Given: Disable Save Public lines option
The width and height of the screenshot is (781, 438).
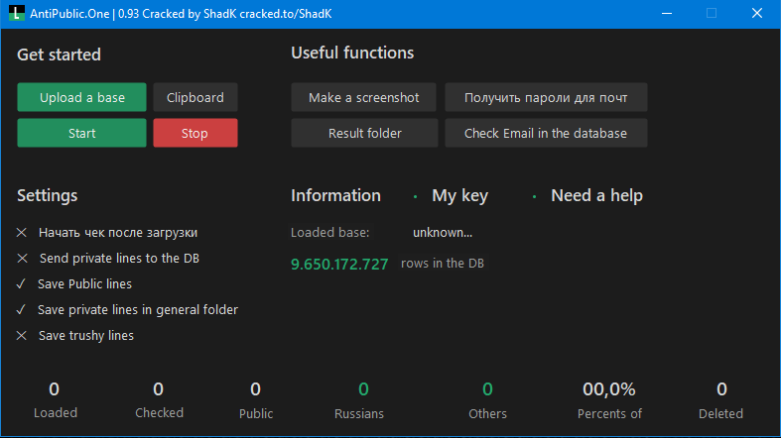Looking at the screenshot, I should point(74,283).
